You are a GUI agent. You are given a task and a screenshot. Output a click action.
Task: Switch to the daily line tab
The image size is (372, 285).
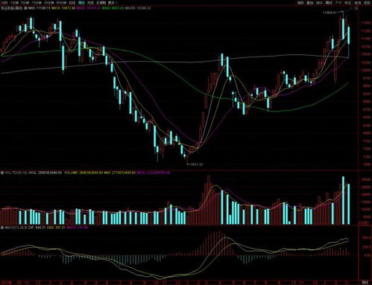click(x=72, y=3)
